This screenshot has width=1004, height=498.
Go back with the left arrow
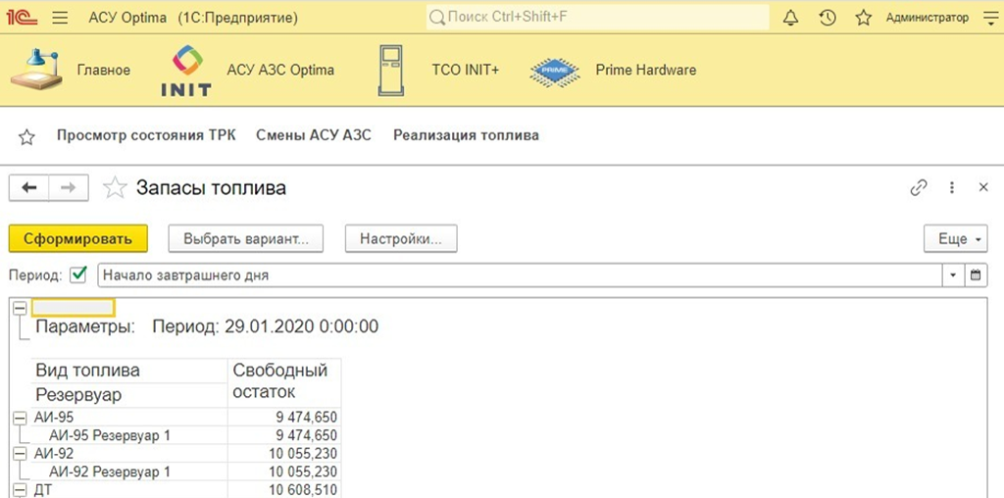click(29, 187)
